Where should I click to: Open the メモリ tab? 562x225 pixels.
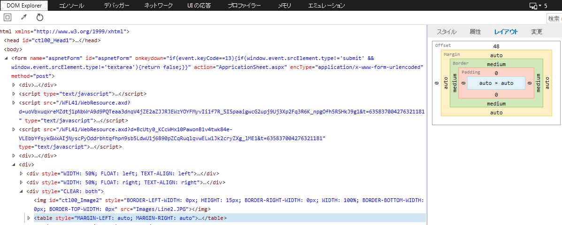tap(285, 5)
